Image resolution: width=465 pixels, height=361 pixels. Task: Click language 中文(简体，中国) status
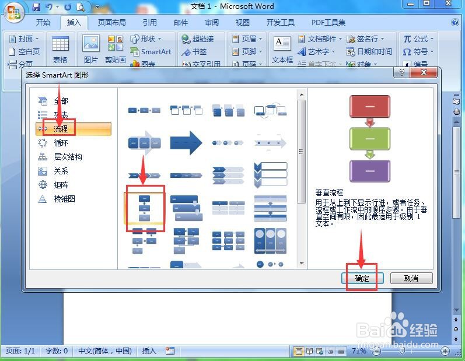coord(104,351)
